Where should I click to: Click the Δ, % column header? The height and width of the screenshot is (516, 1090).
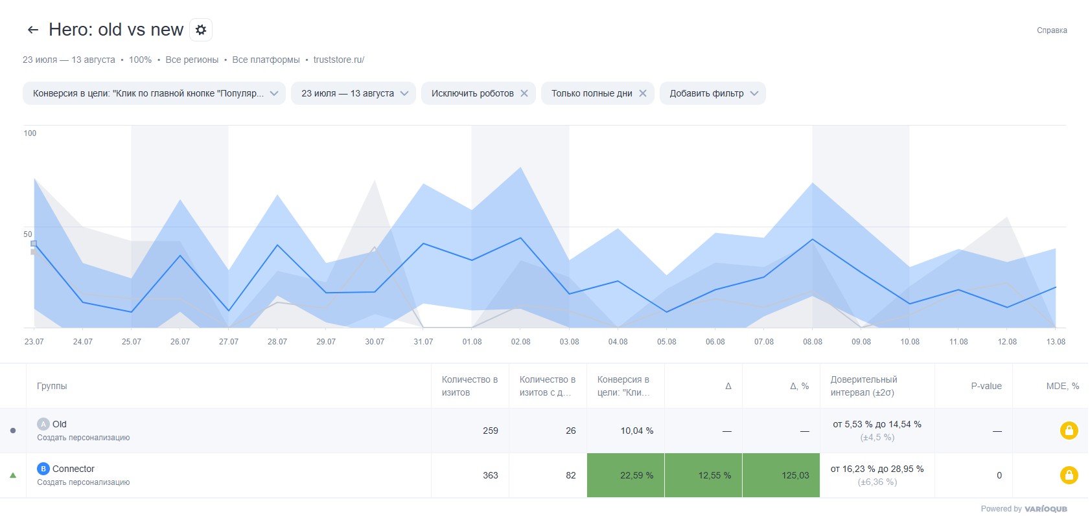tap(799, 386)
